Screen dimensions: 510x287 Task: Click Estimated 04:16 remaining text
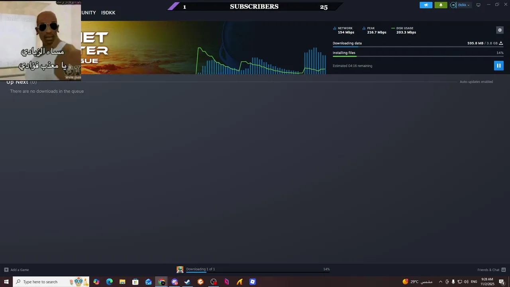[x=352, y=66]
